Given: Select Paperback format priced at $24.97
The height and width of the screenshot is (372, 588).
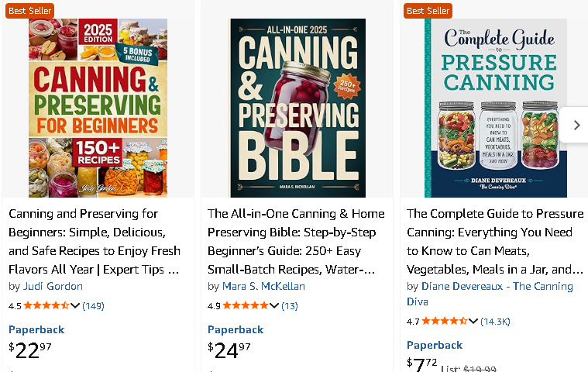Looking at the screenshot, I should (236, 329).
